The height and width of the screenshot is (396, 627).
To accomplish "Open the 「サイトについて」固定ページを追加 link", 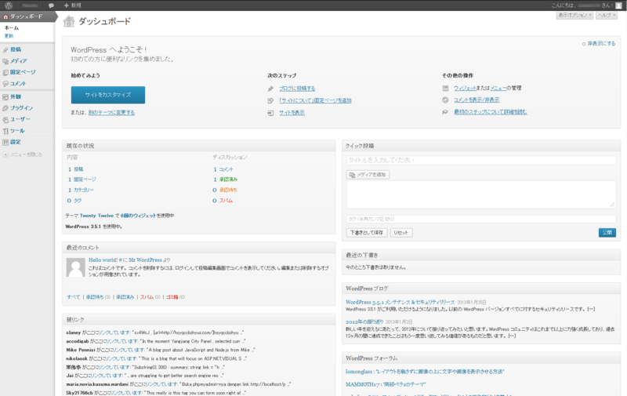I will pos(315,100).
